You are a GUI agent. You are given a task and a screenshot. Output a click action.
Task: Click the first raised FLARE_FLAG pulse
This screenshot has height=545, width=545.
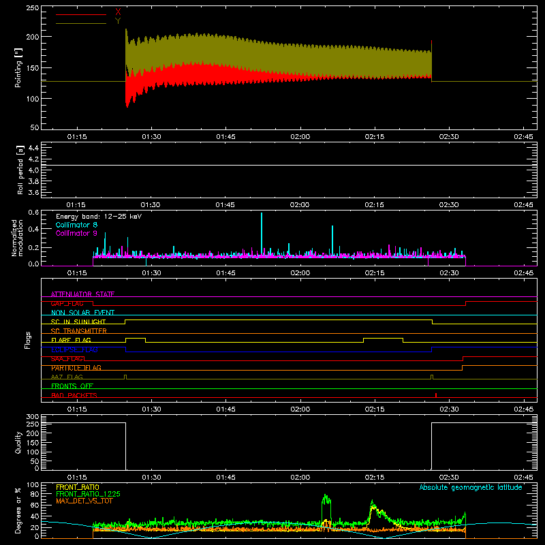136,340
